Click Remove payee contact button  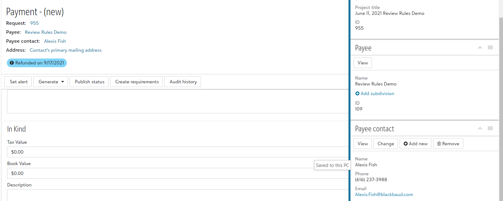[448, 144]
